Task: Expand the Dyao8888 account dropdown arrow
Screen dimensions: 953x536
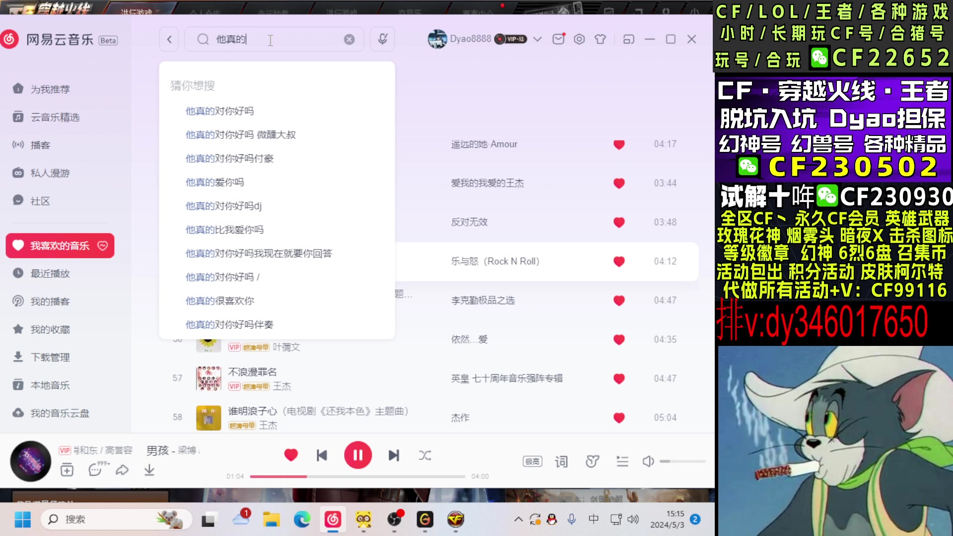Action: 538,39
